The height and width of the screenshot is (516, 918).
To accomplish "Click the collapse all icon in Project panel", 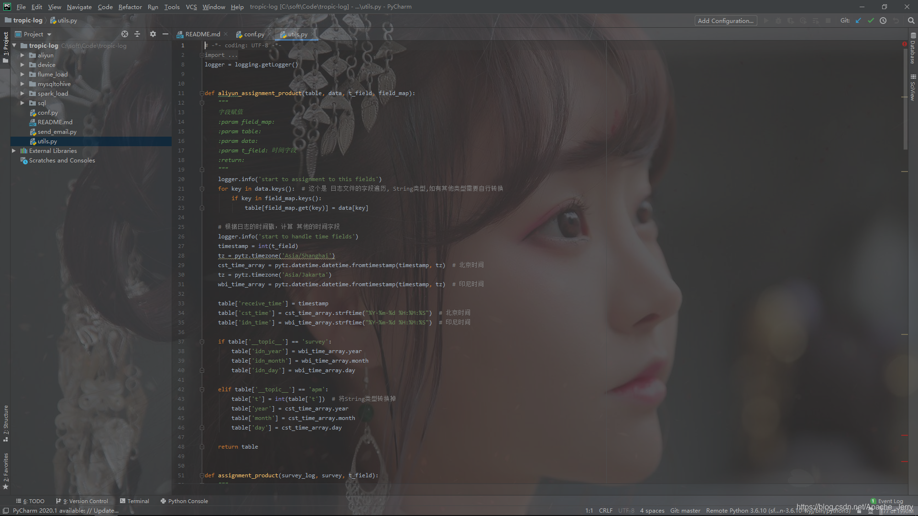I will click(137, 34).
